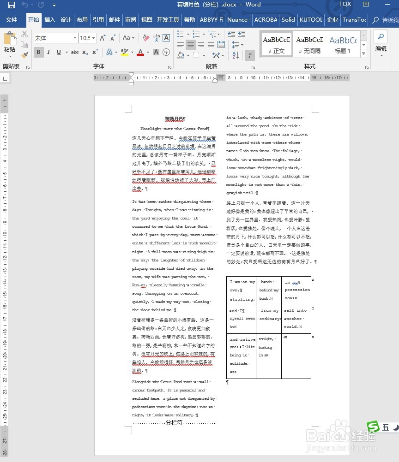Open the font color dropdown arrow
399x462 pixels.
click(148, 53)
